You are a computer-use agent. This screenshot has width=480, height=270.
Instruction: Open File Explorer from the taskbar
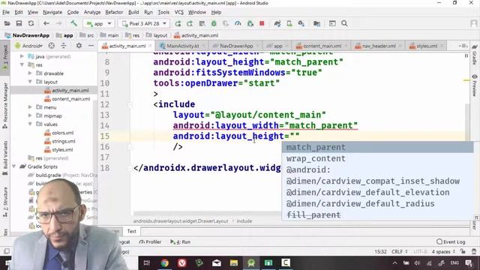(x=234, y=263)
